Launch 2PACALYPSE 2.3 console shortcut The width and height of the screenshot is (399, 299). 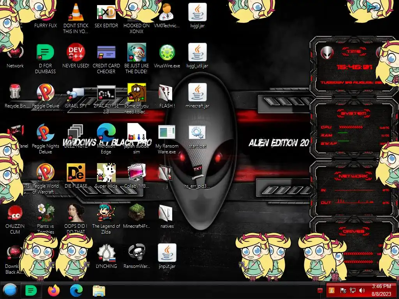106,93
